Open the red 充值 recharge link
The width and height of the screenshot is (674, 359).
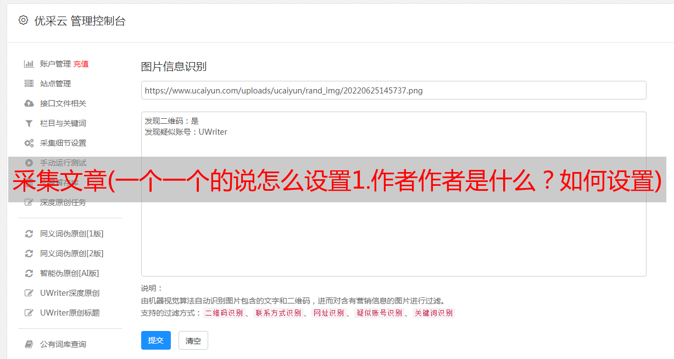(x=81, y=64)
